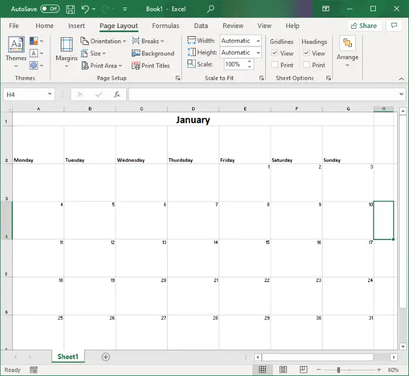Open the Comments pane icon

(x=394, y=26)
